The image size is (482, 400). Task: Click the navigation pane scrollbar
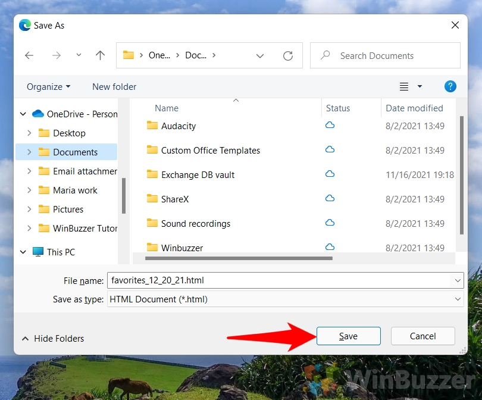[x=124, y=196]
